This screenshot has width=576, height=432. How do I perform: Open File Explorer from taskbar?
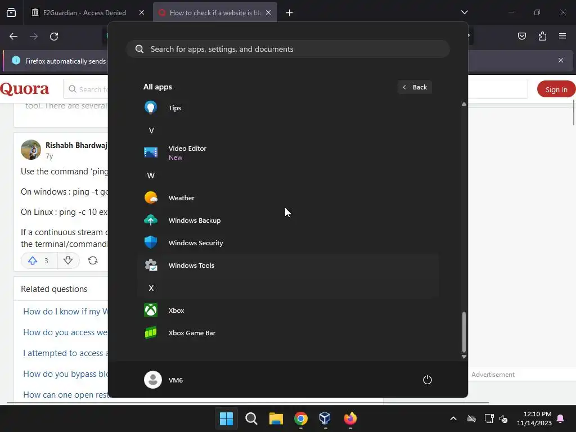276,418
